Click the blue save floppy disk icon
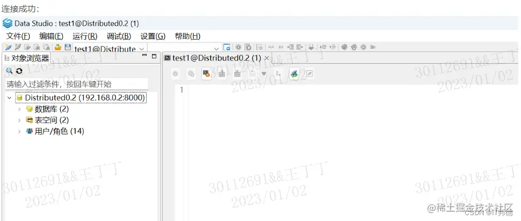 click(x=68, y=47)
